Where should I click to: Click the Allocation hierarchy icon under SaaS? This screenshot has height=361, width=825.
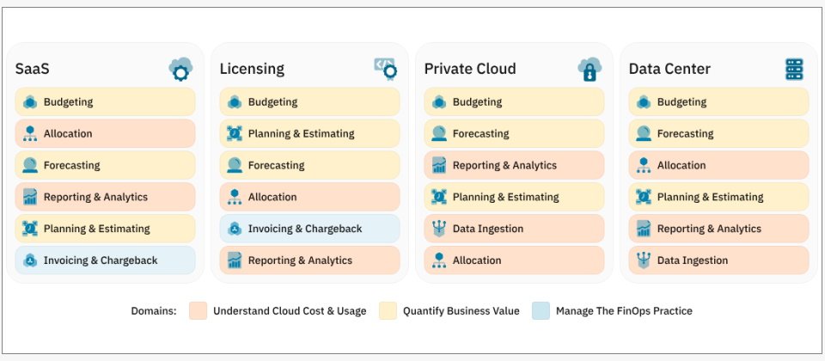coord(30,134)
